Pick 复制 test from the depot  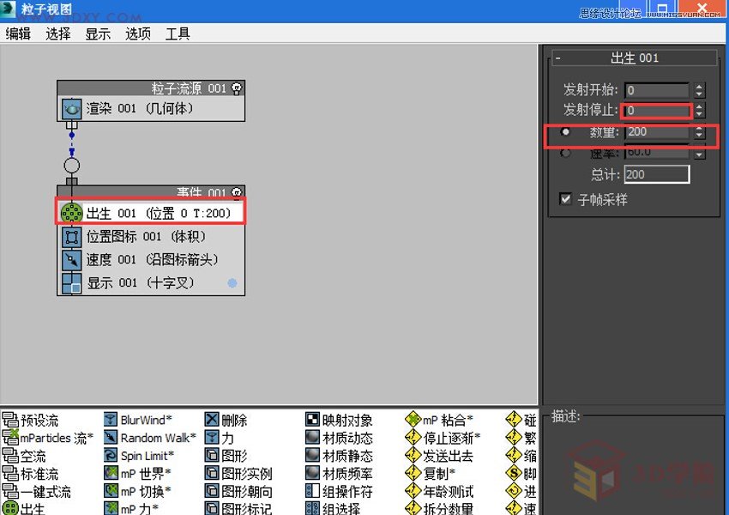431,474
